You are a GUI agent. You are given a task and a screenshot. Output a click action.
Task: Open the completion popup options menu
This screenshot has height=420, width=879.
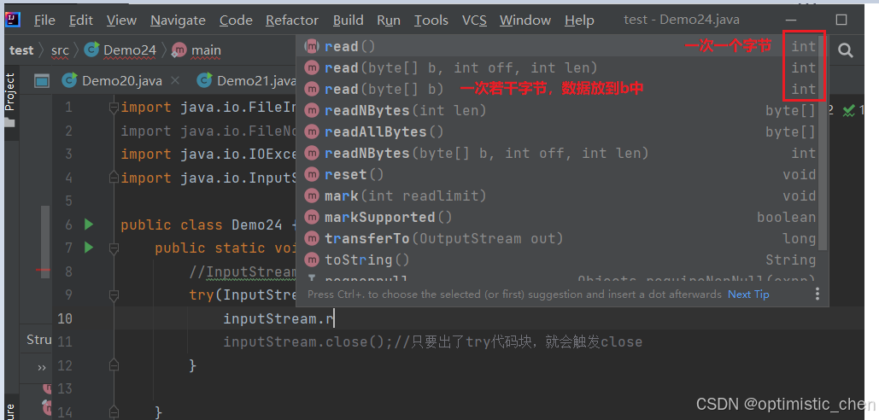817,294
